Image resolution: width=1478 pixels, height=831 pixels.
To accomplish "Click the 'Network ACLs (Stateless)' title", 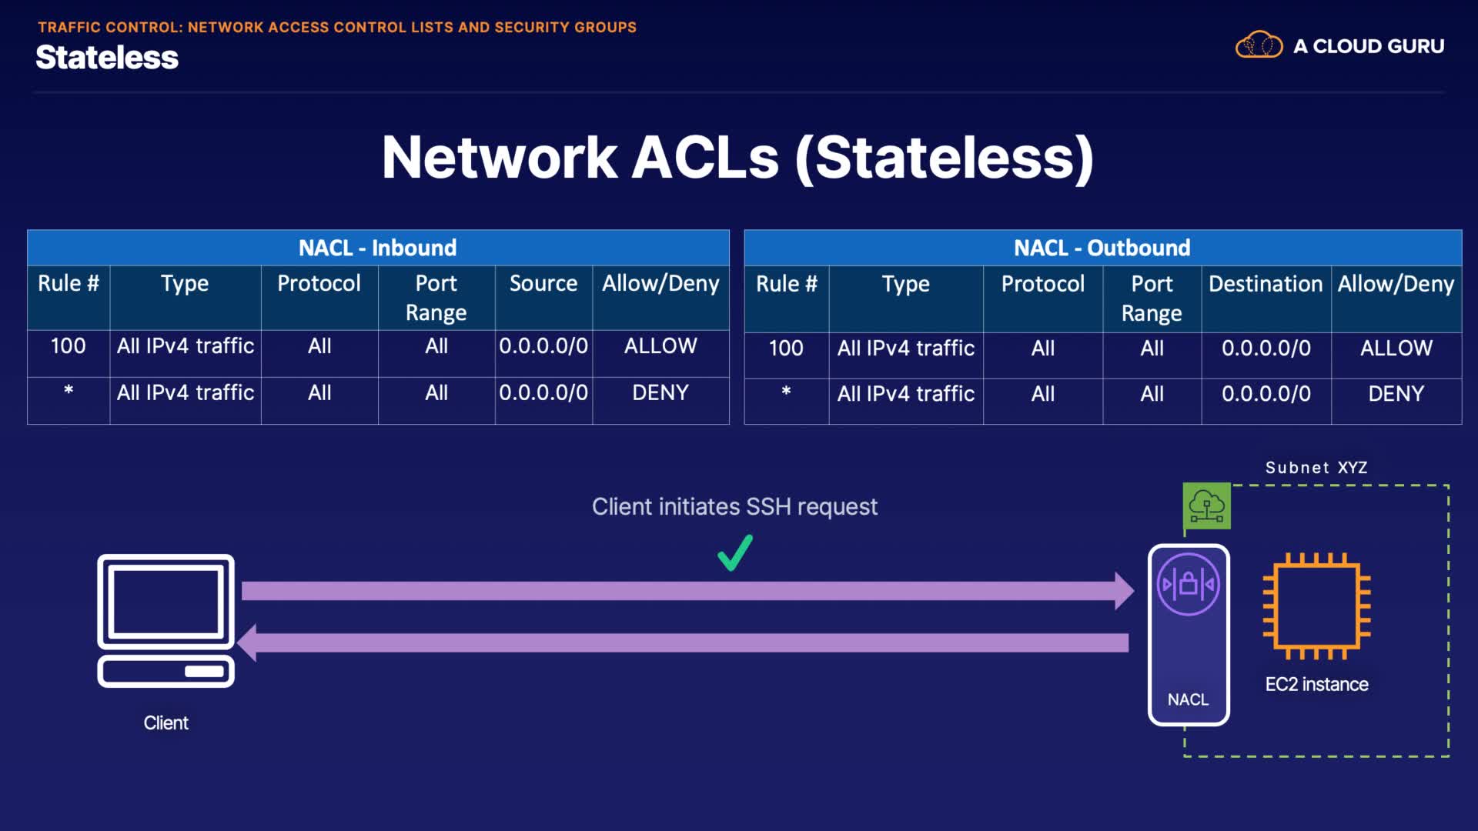I will [x=737, y=158].
